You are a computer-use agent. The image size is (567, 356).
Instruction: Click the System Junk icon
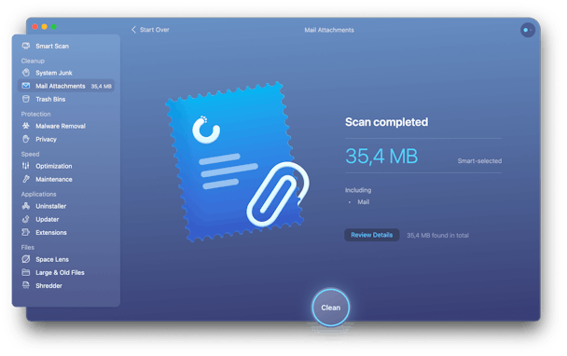click(x=26, y=73)
